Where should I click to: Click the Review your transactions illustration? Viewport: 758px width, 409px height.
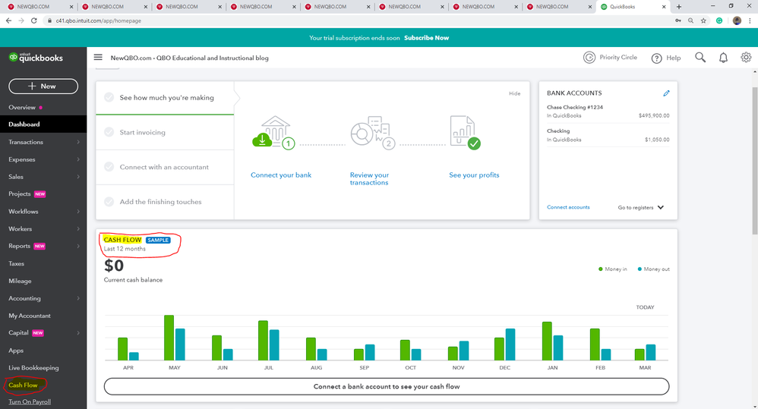tap(373, 134)
